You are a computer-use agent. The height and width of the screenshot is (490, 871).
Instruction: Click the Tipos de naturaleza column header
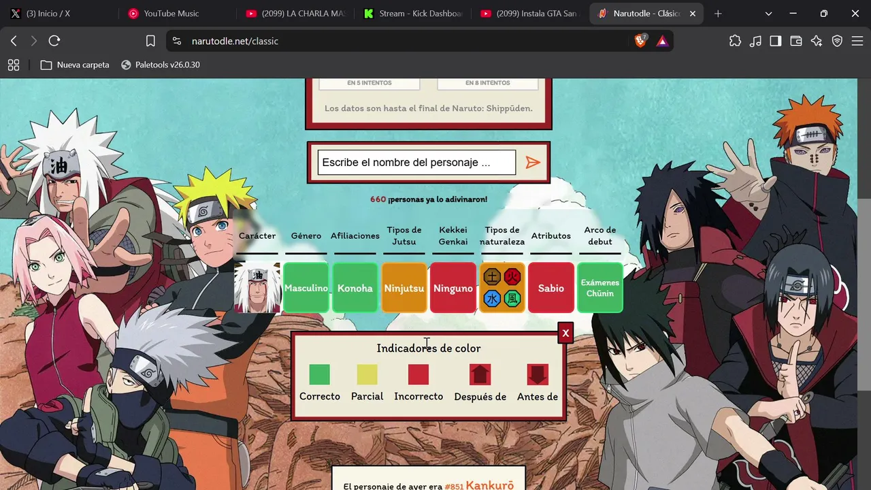click(x=502, y=235)
